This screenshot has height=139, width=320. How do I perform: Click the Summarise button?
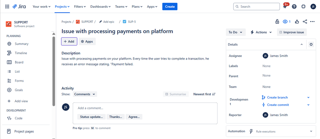pos(176,94)
